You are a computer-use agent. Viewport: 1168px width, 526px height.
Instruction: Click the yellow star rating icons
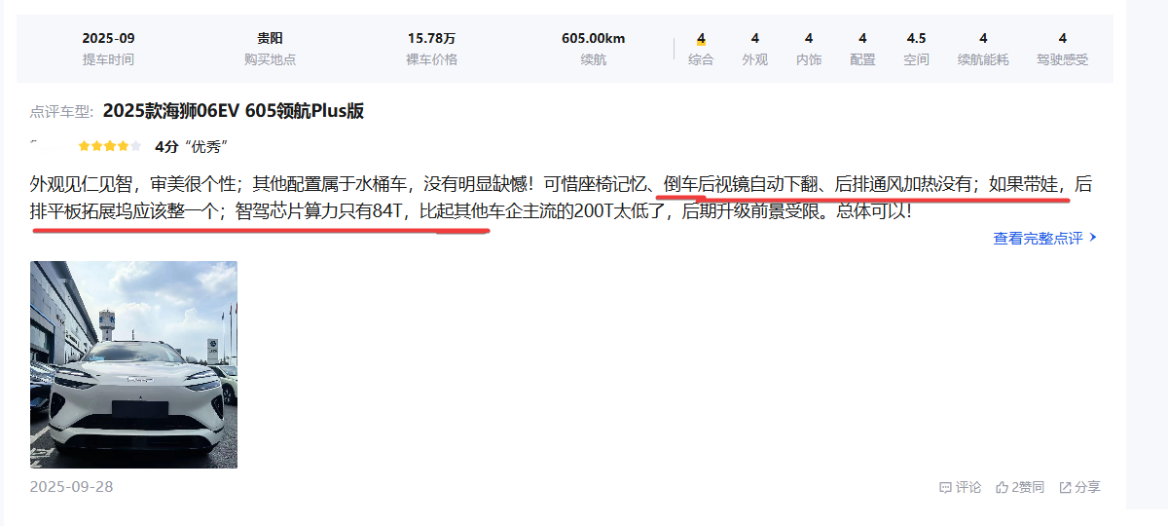click(109, 147)
